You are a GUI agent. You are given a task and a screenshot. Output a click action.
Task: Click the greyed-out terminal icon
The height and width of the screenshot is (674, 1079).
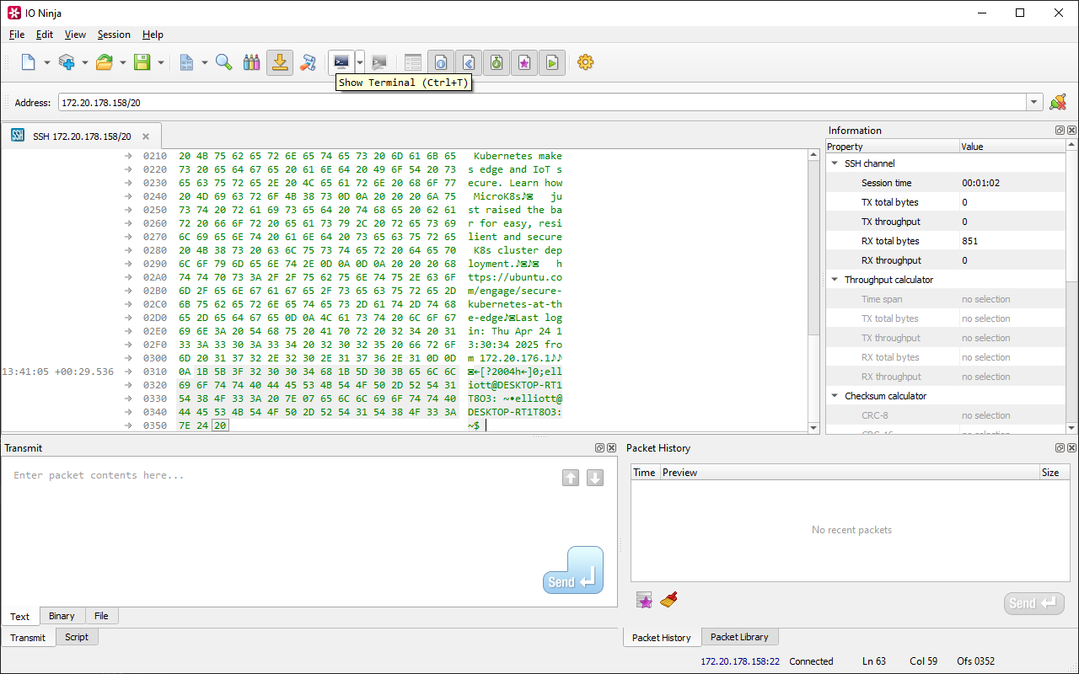tap(379, 62)
